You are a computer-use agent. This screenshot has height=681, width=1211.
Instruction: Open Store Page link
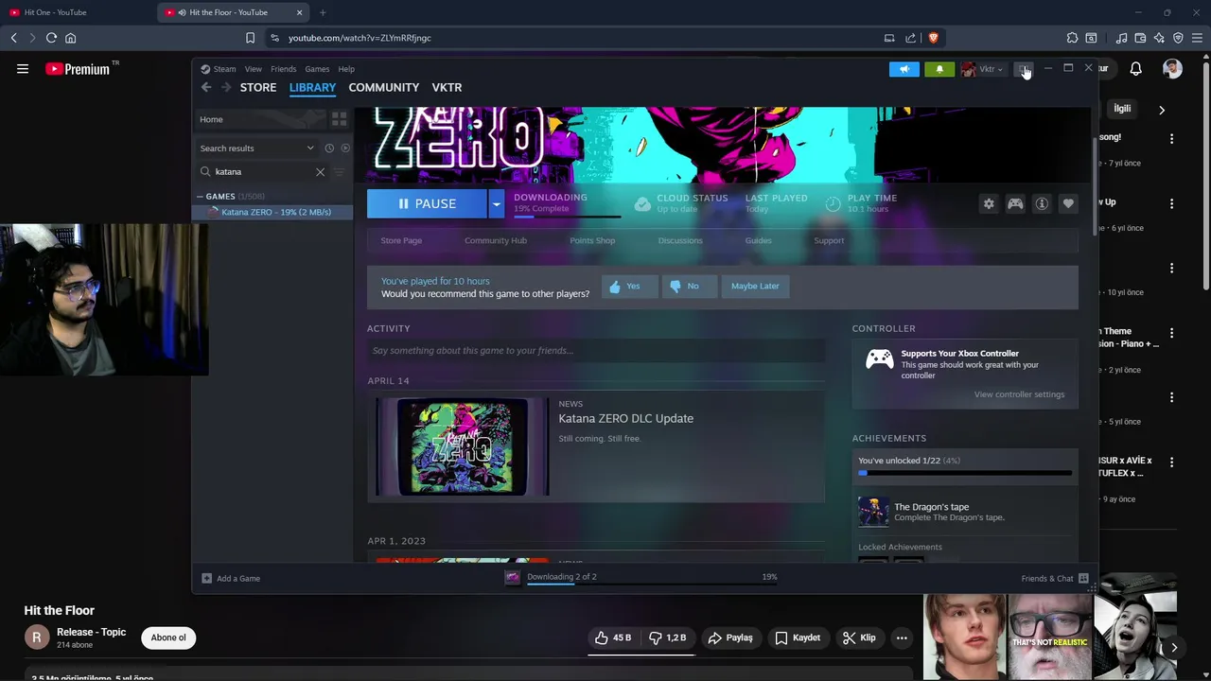[x=401, y=240]
